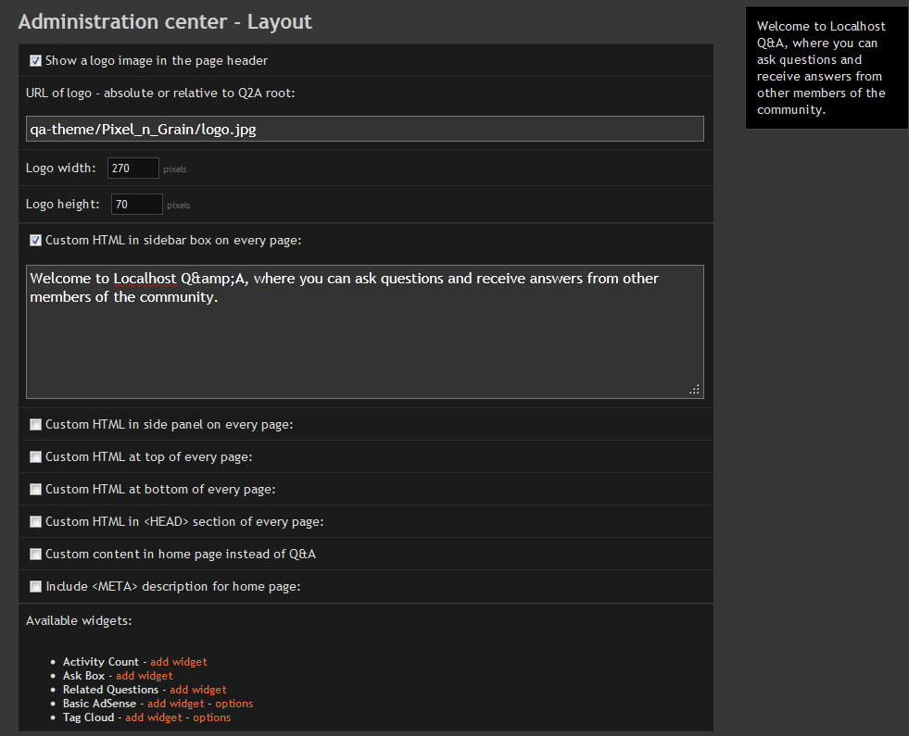Add the Tag Cloud widget
This screenshot has height=736, width=909.
click(154, 717)
